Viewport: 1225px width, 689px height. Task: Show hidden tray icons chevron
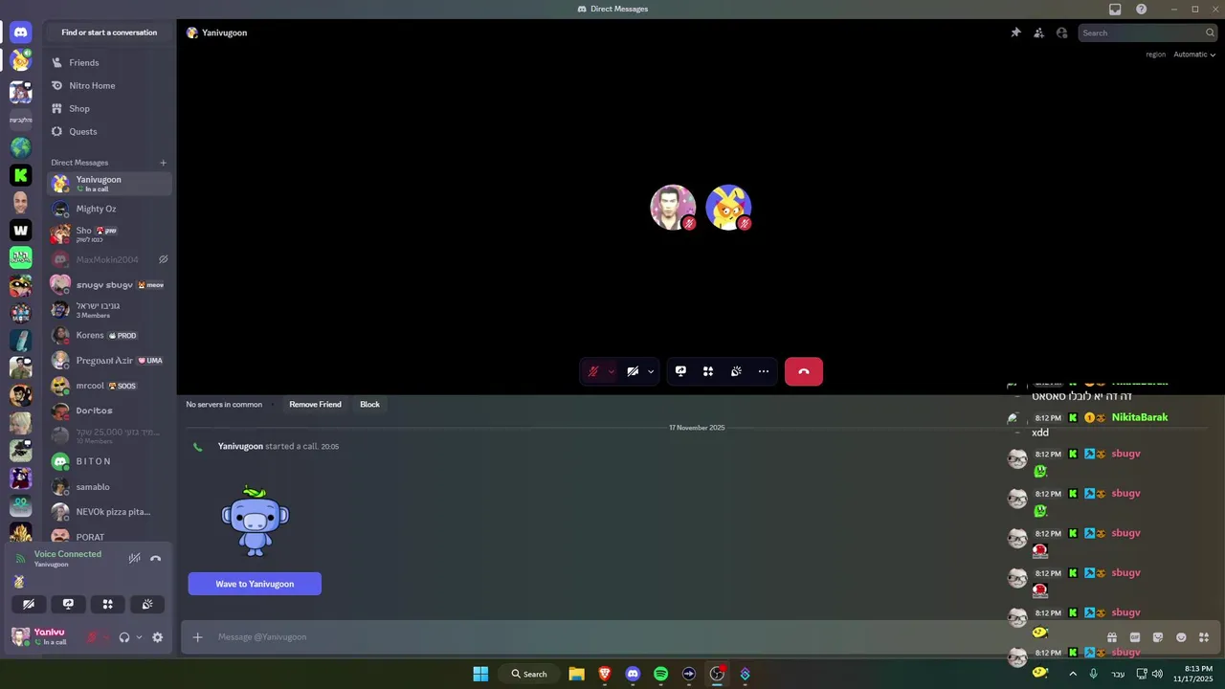[1072, 674]
